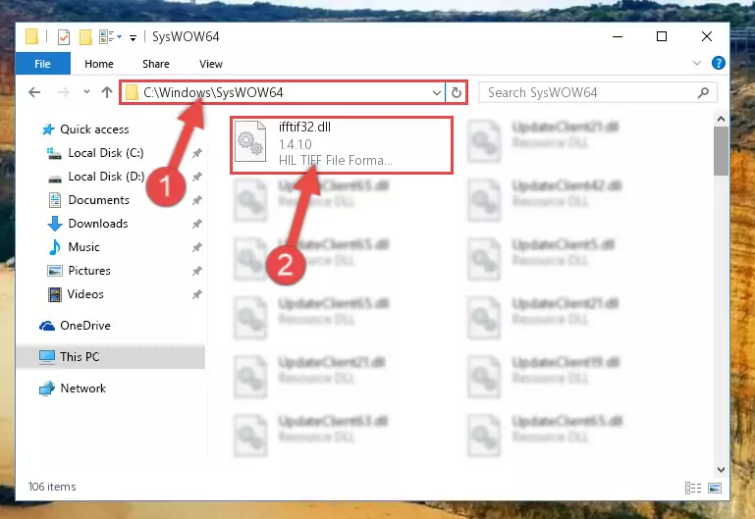Image resolution: width=755 pixels, height=519 pixels.
Task: Click the vertical scrollbar thumb
Action: point(721,151)
